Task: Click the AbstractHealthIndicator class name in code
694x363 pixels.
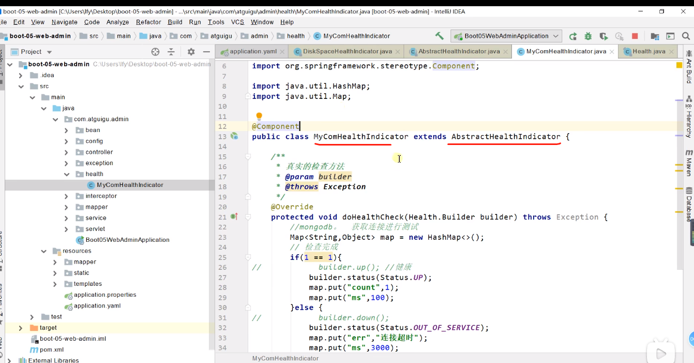Action: 506,137
